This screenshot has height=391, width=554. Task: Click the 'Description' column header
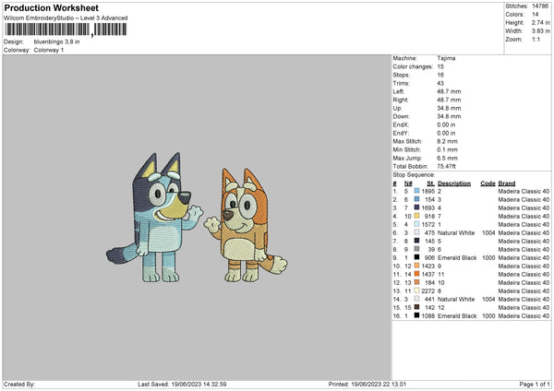[454, 184]
